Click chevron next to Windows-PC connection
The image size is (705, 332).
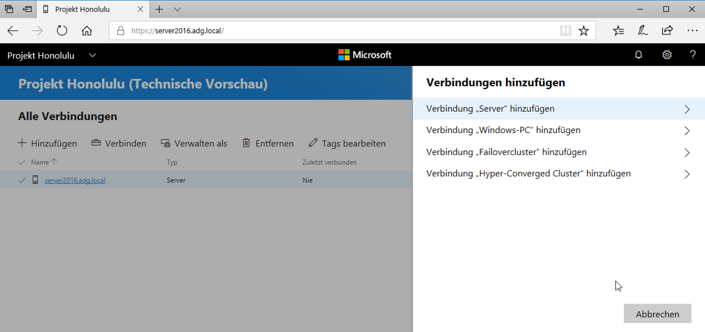(x=687, y=131)
